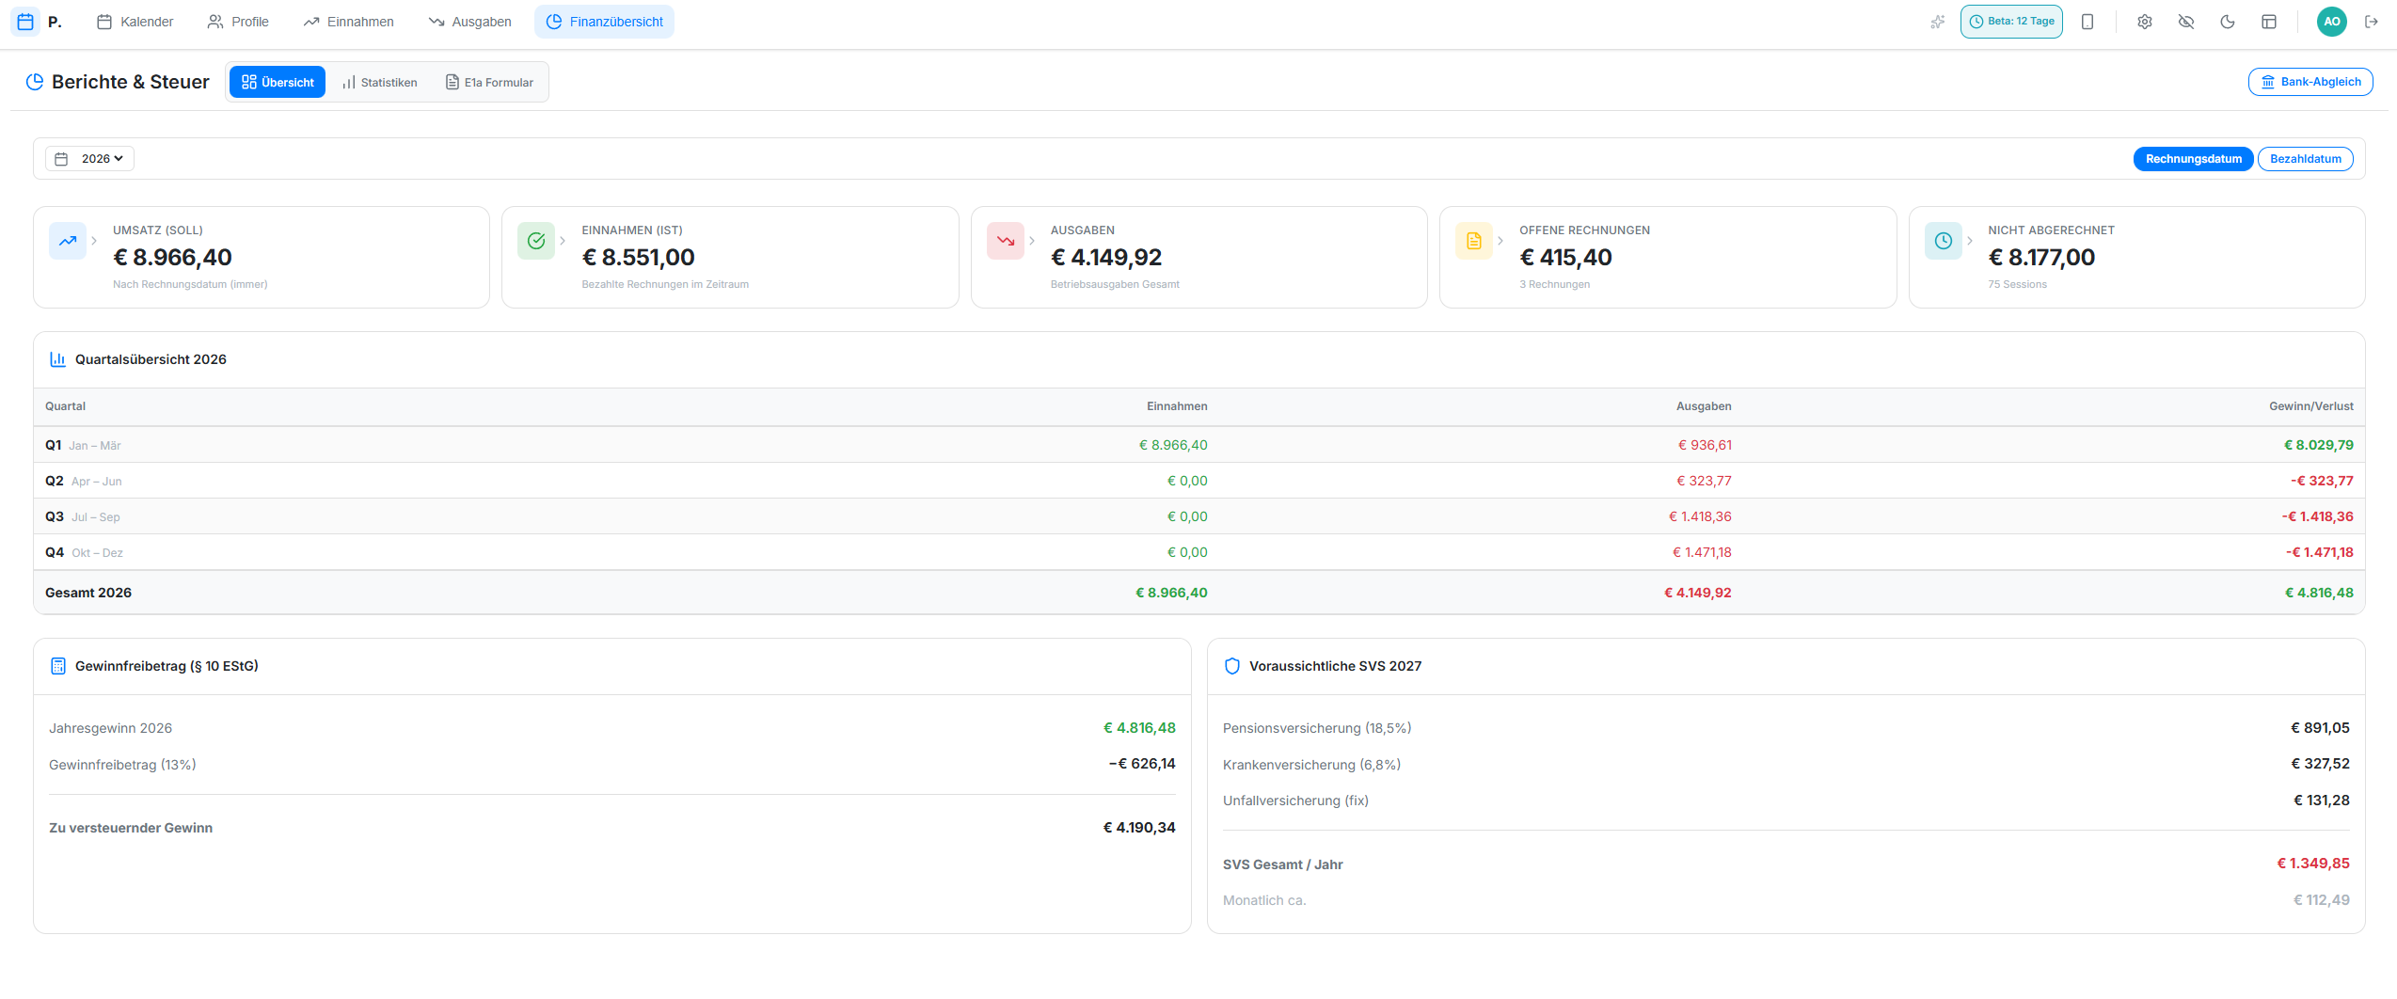Click the AO profile avatar

(2331, 21)
